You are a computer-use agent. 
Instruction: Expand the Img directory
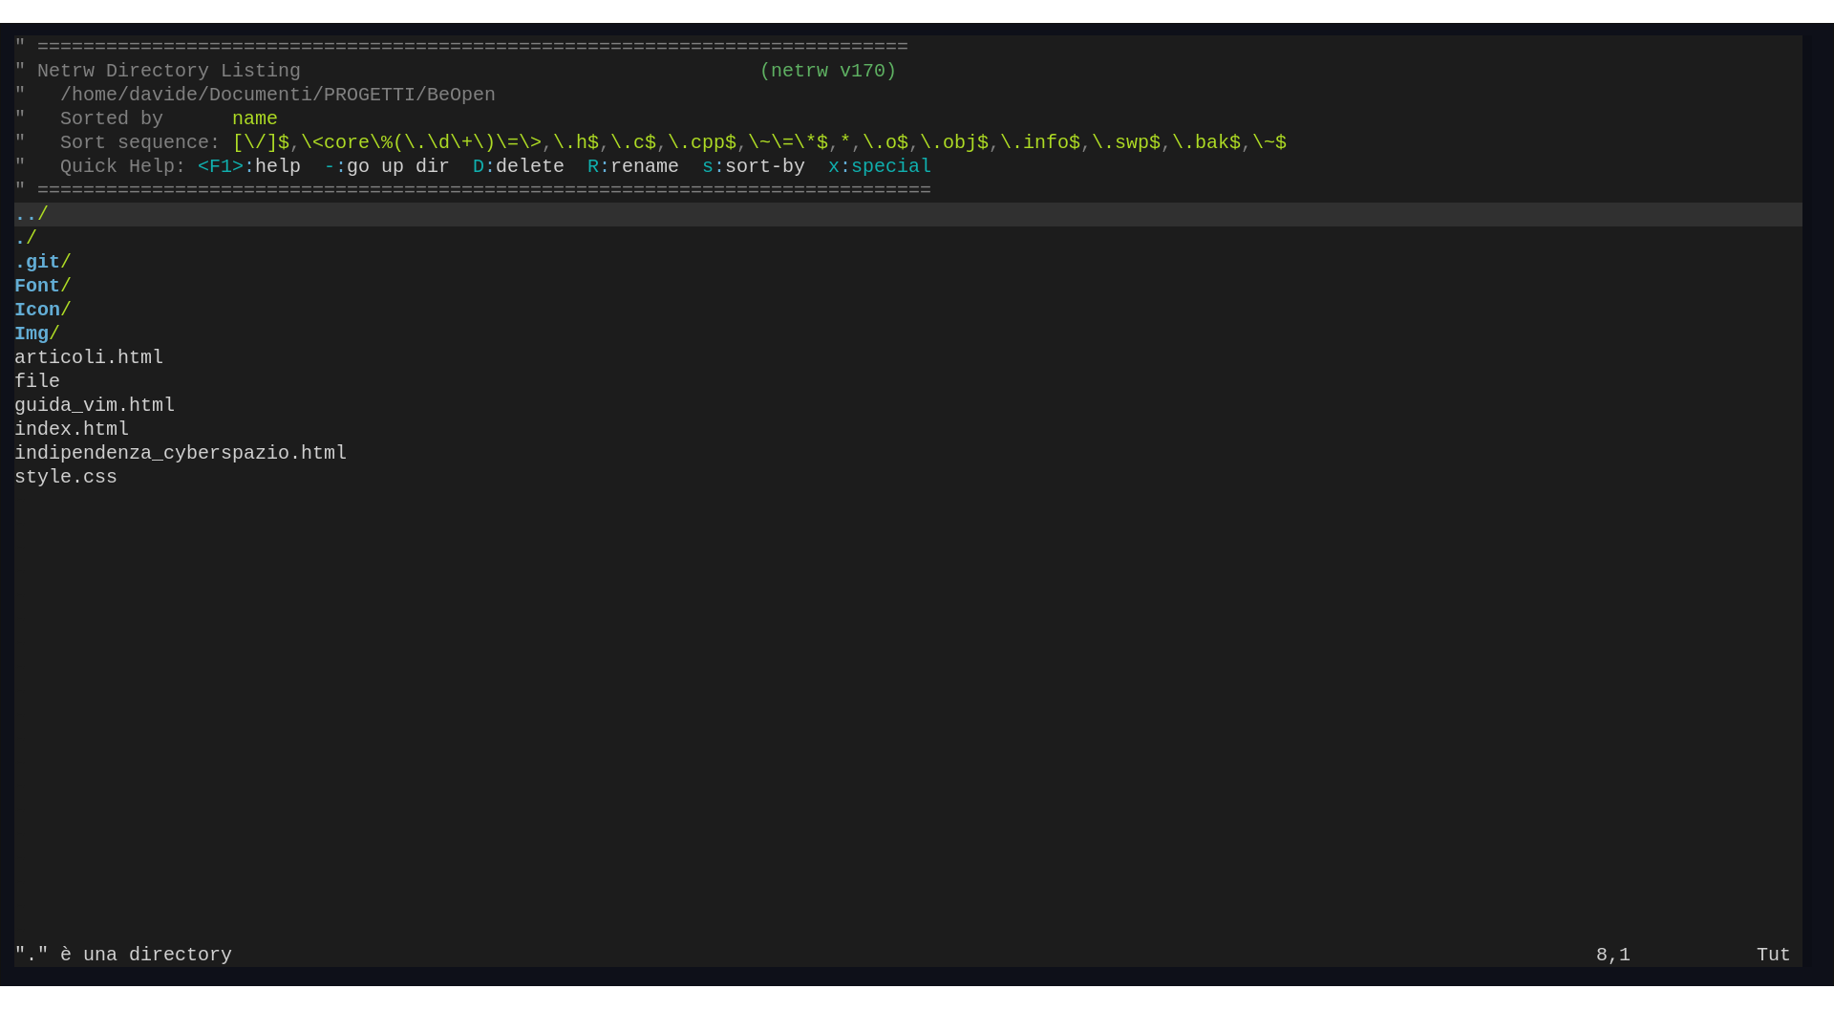pyautogui.click(x=36, y=333)
